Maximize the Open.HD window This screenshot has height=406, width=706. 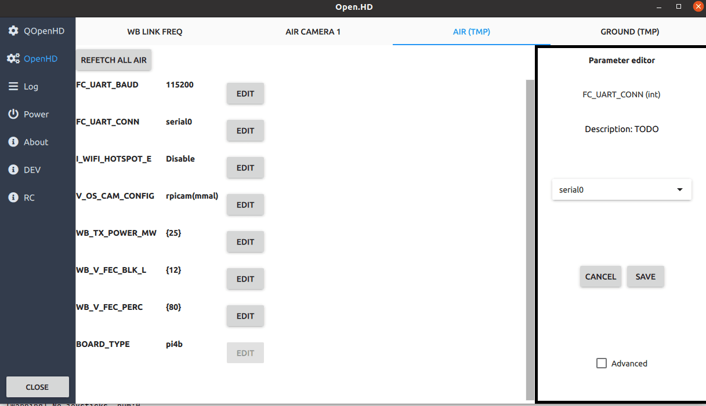[679, 6]
